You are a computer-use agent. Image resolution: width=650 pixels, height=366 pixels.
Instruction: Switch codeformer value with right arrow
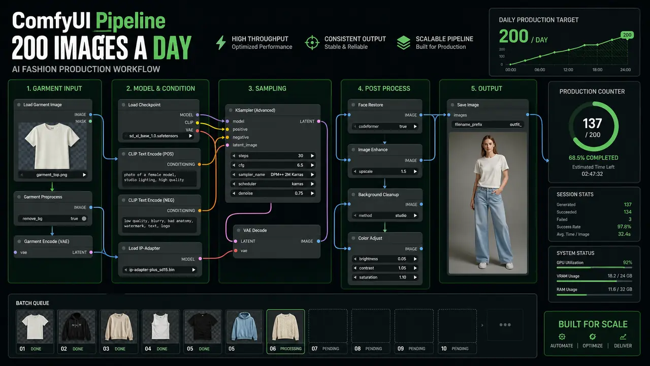click(415, 127)
